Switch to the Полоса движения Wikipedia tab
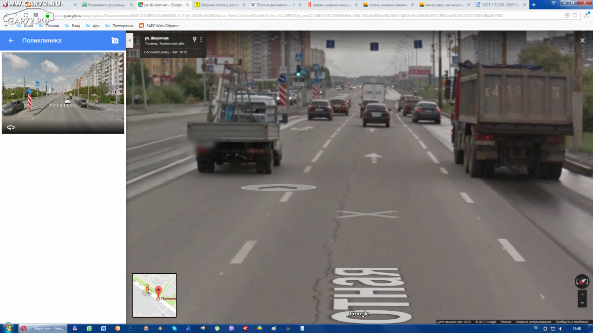The image size is (593, 333). [x=276, y=5]
